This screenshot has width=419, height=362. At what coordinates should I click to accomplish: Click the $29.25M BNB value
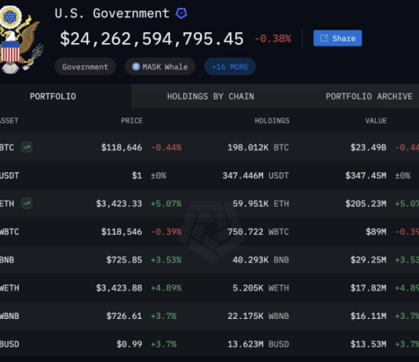click(x=369, y=260)
